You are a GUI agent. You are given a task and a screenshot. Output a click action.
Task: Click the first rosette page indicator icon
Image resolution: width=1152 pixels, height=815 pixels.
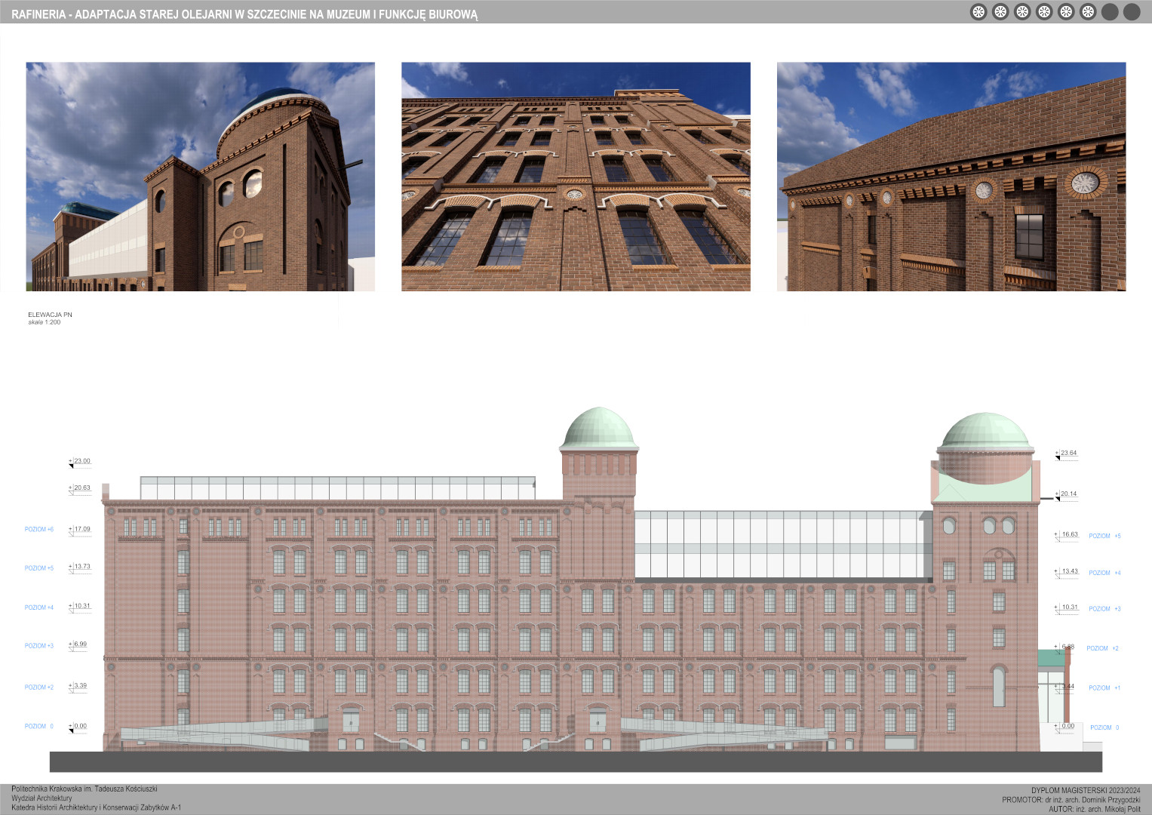978,12
